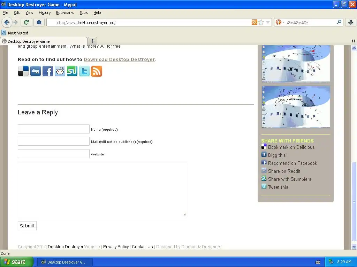Click the small Twitter icon in sidebar
Image resolution: width=357 pixels, height=267 pixels.
tap(264, 187)
